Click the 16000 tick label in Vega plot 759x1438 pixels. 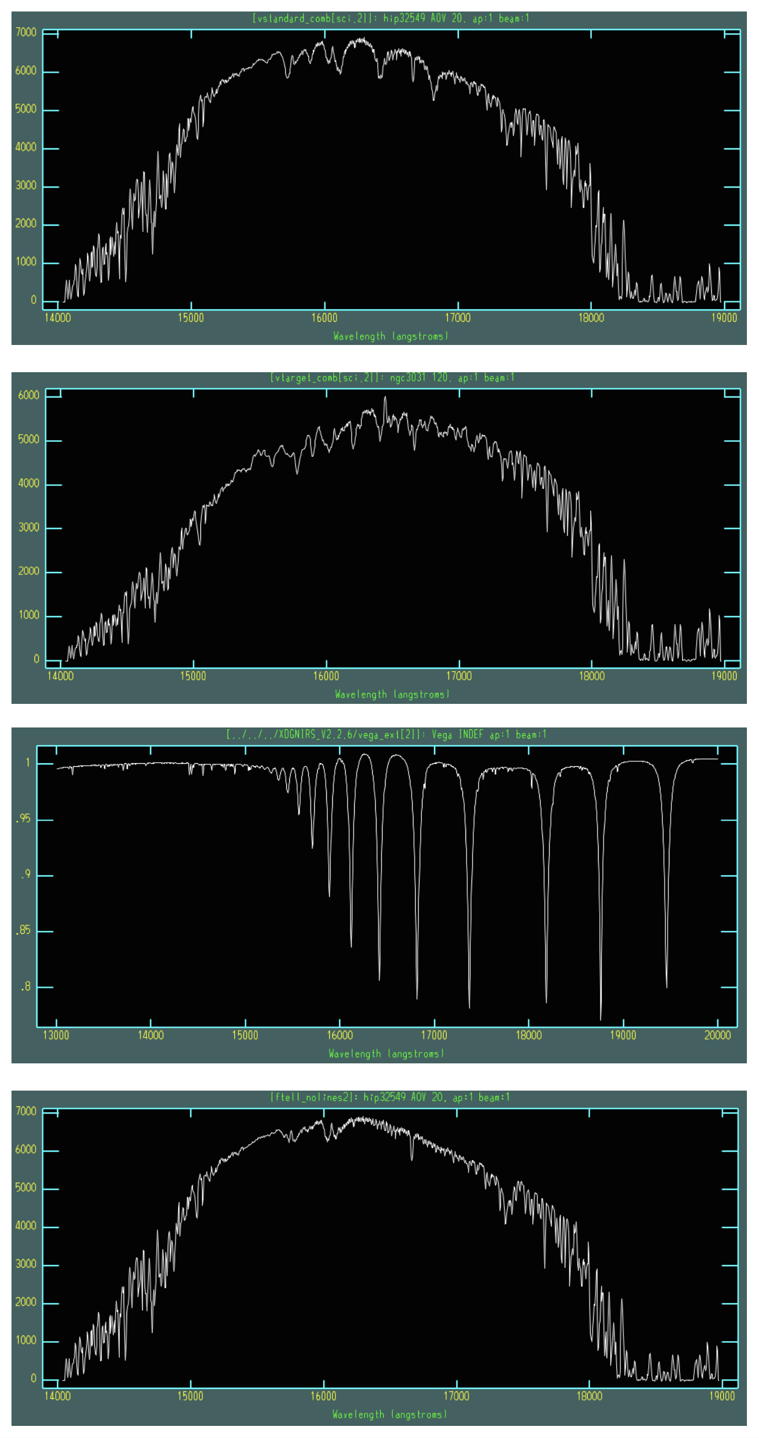(340, 1036)
